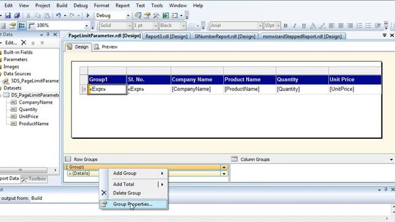Align text left
Screen dimensions: 395x222
(331, 25)
